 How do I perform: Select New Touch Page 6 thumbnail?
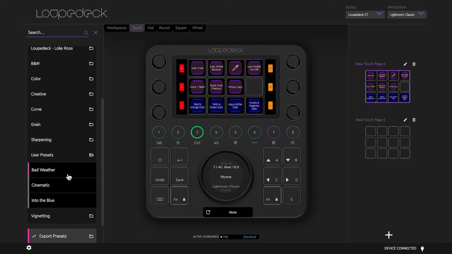[388, 86]
